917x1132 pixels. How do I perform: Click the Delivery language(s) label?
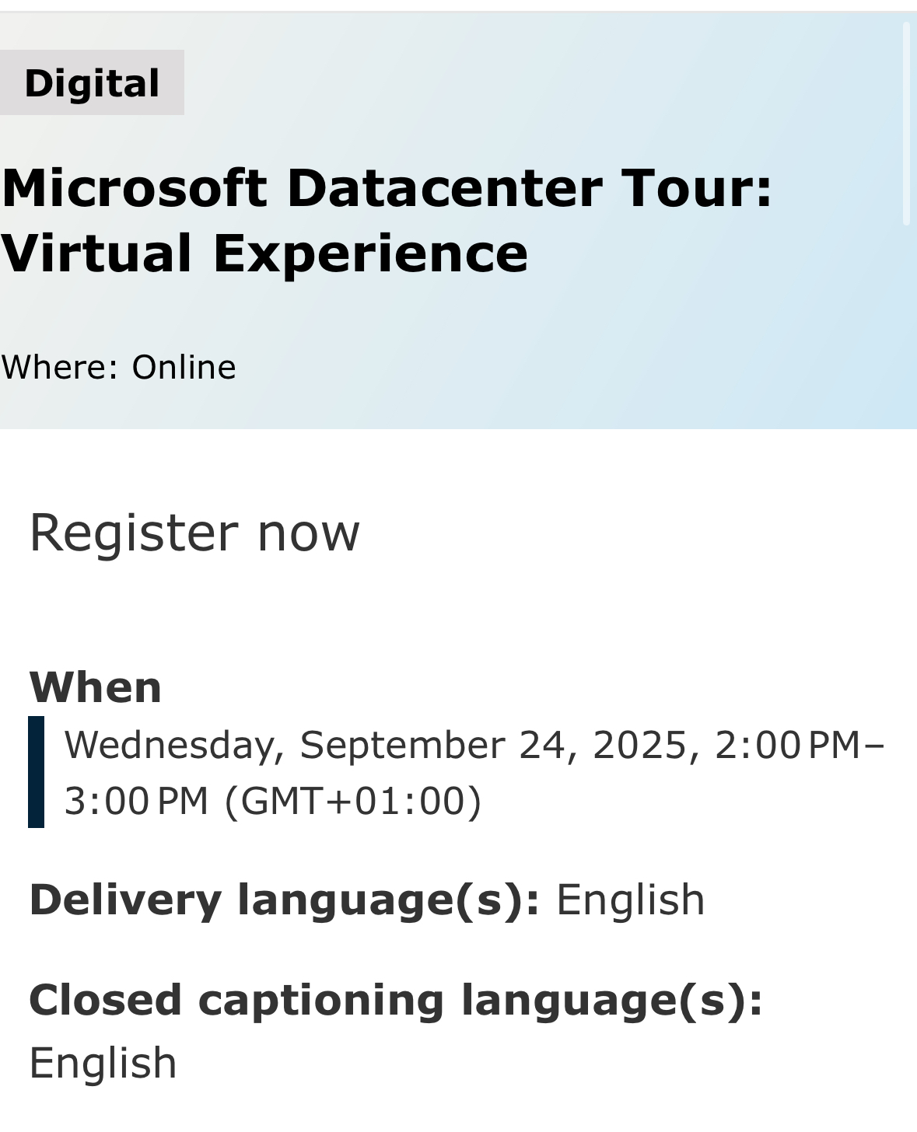(285, 900)
